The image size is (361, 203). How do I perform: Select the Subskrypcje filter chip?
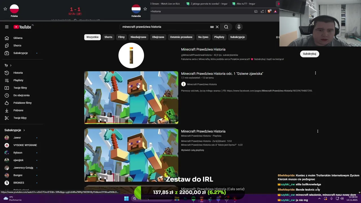pyautogui.click(x=237, y=37)
